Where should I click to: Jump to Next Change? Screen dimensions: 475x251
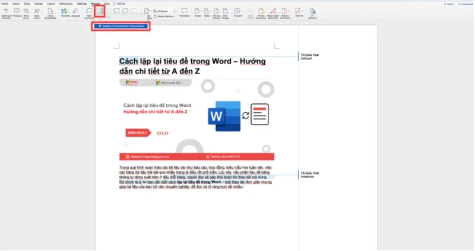[x=226, y=13]
